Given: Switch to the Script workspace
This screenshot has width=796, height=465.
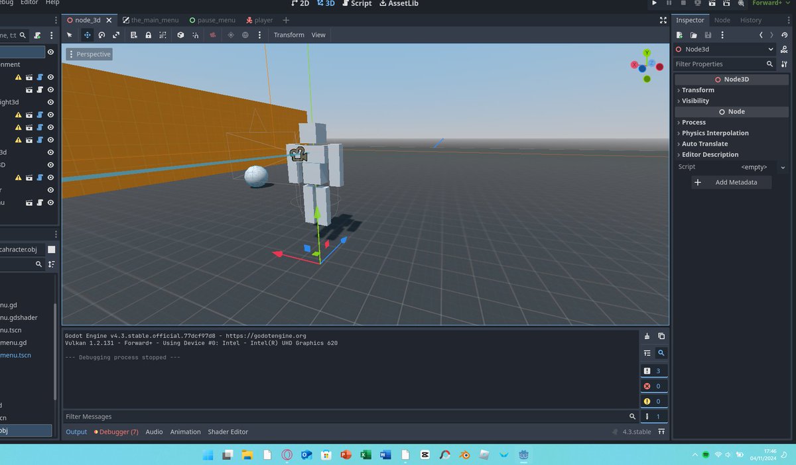Looking at the screenshot, I should tap(356, 3).
